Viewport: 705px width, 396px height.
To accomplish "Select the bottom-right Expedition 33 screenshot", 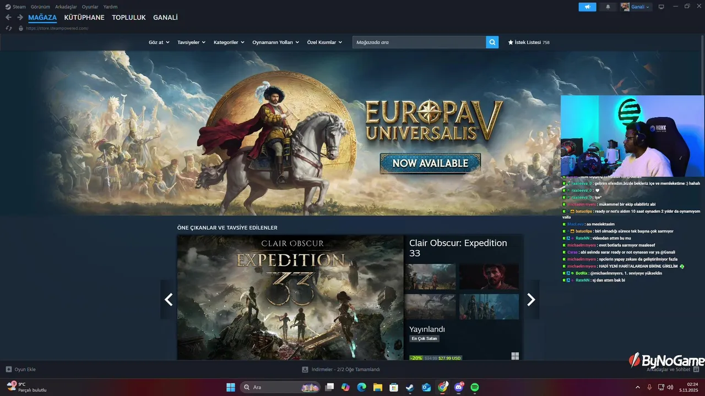I will pos(489,306).
